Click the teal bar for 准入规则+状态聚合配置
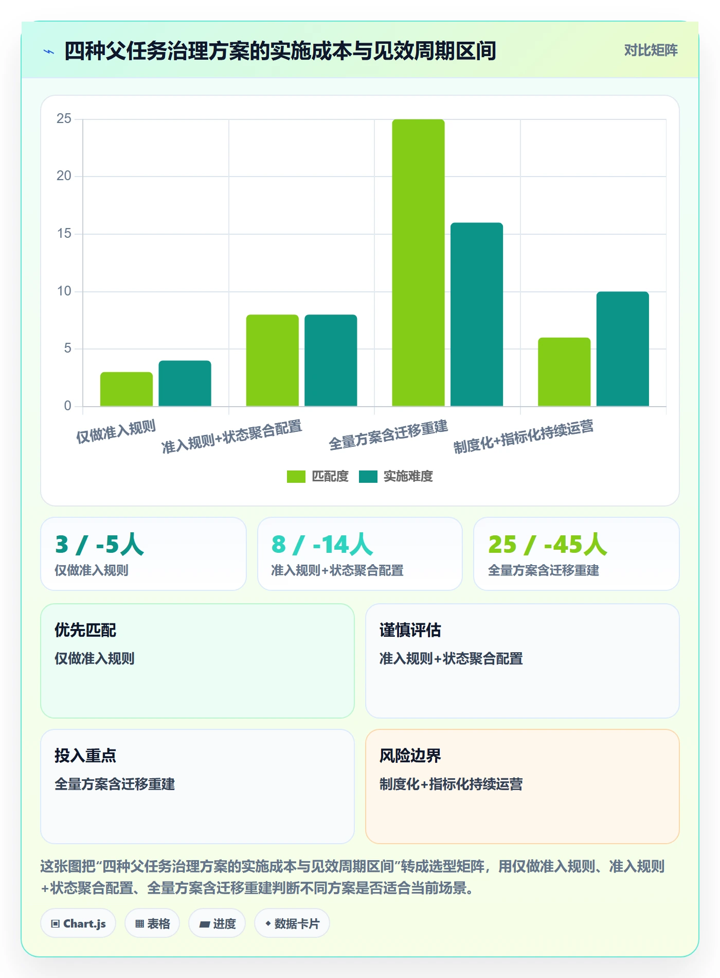This screenshot has width=720, height=978. (x=331, y=360)
